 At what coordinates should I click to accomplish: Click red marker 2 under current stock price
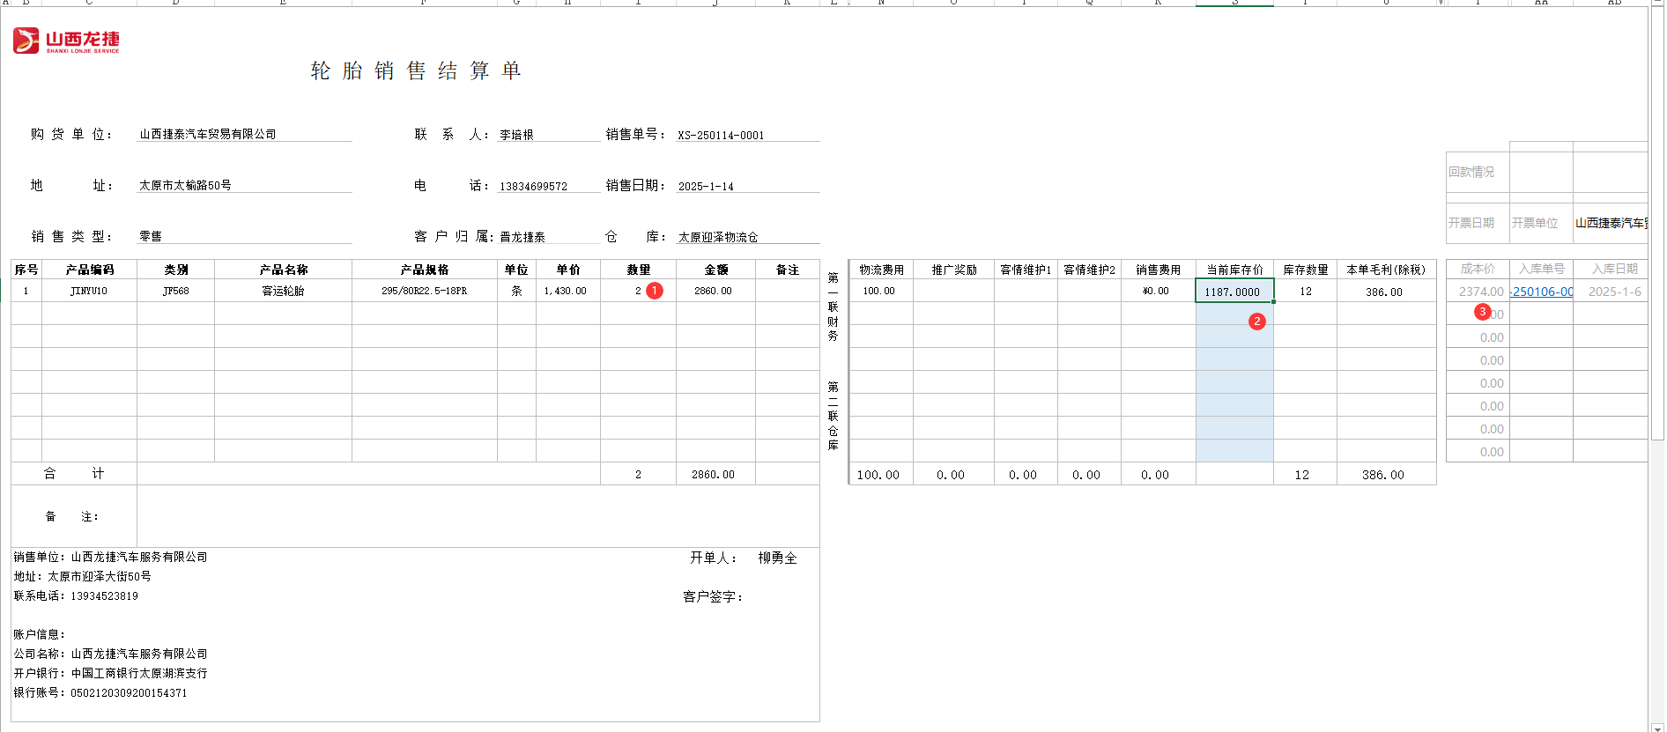[1257, 322]
